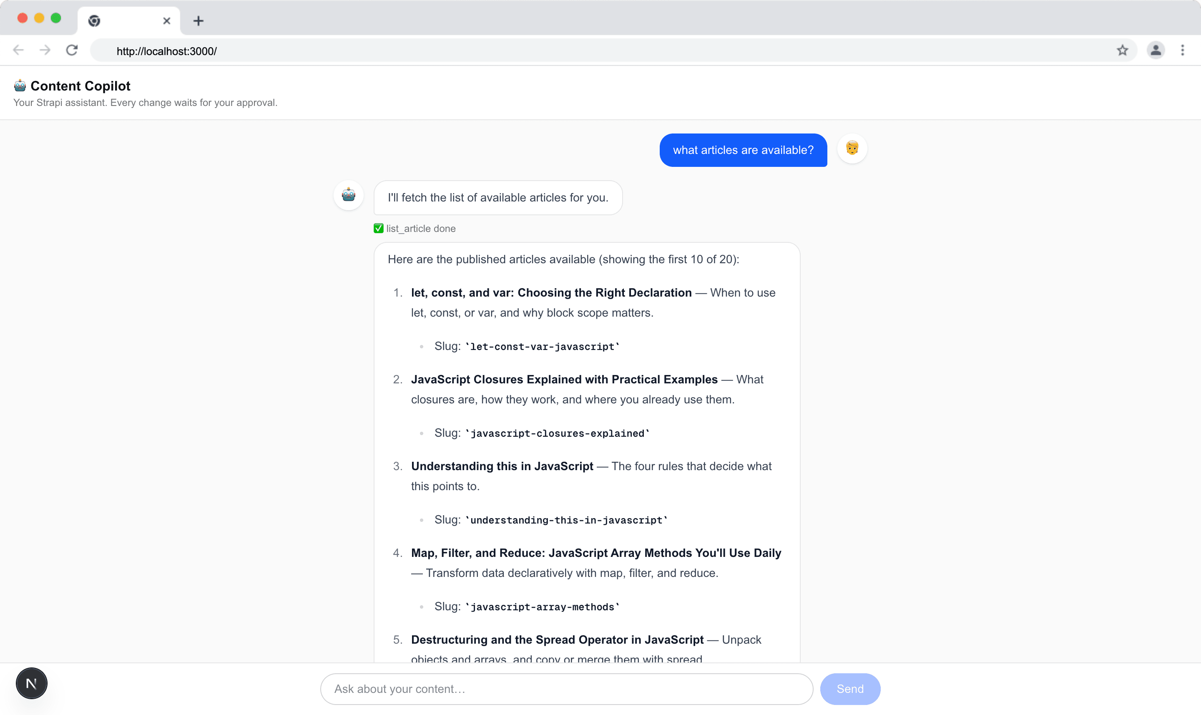Focus the Ask about your content input

[567, 689]
